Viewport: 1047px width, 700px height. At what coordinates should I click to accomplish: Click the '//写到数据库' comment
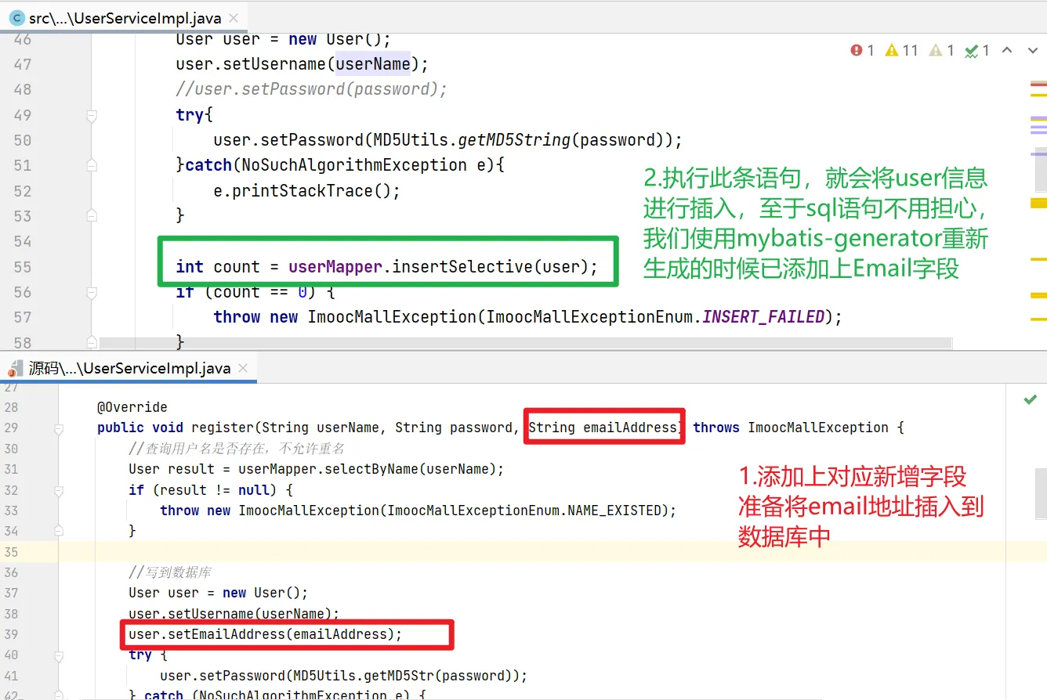coord(170,572)
